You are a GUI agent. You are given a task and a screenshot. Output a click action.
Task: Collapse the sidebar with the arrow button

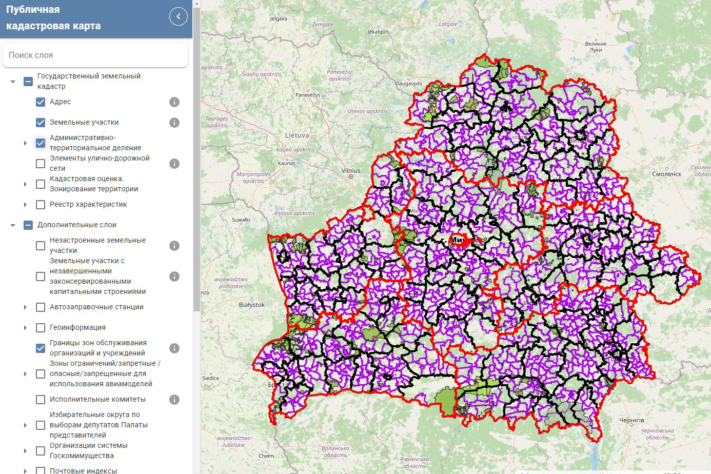point(178,16)
